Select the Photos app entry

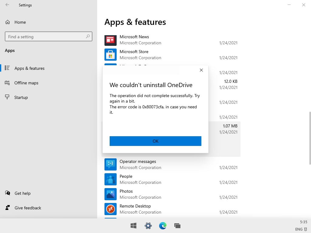pyautogui.click(x=171, y=194)
